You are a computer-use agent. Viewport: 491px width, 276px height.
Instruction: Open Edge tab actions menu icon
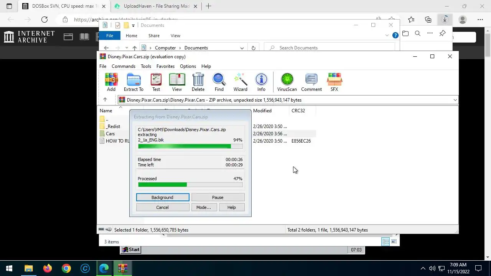(x=9, y=6)
